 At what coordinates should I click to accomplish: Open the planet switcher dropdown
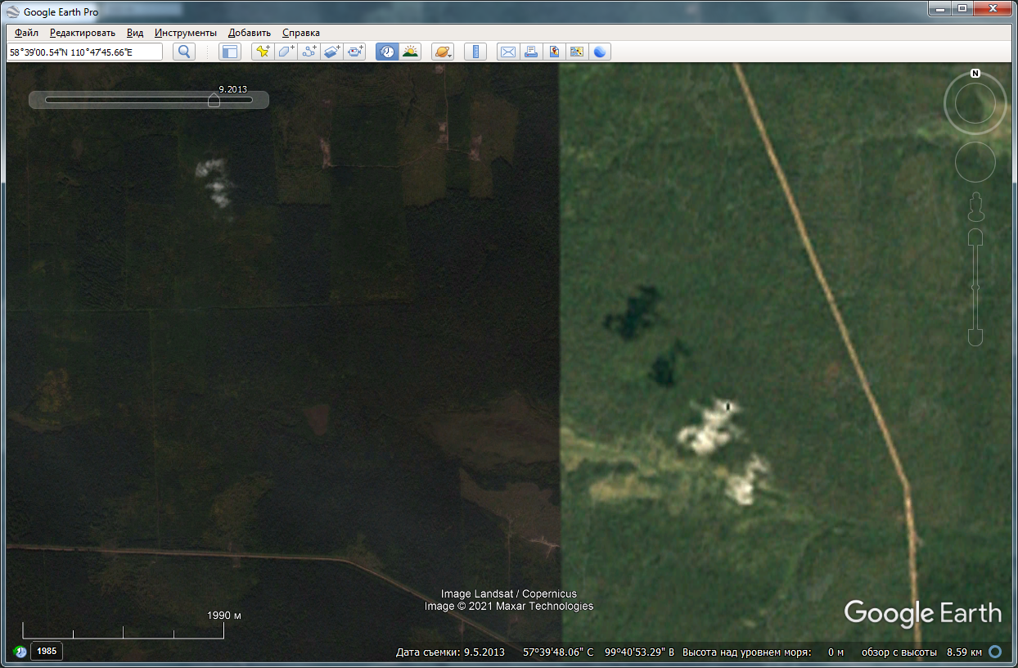coord(443,52)
